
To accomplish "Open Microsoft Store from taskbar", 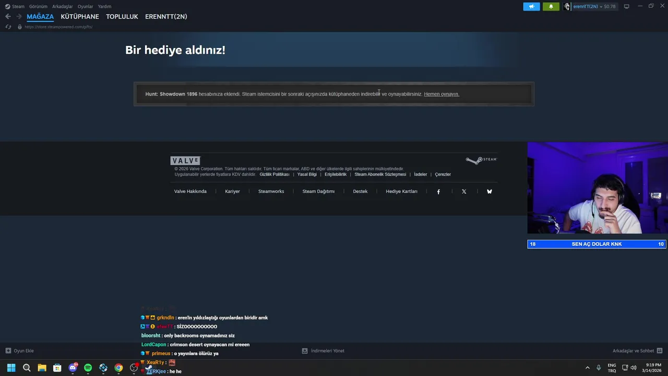I will pos(57,368).
